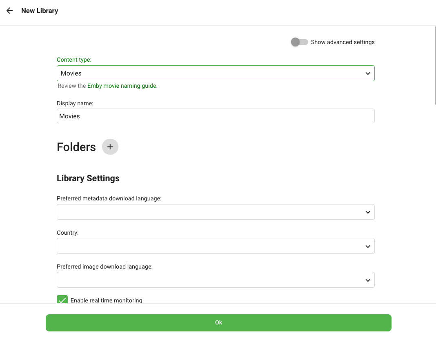
Task: Click the New Library page title
Action: point(40,11)
